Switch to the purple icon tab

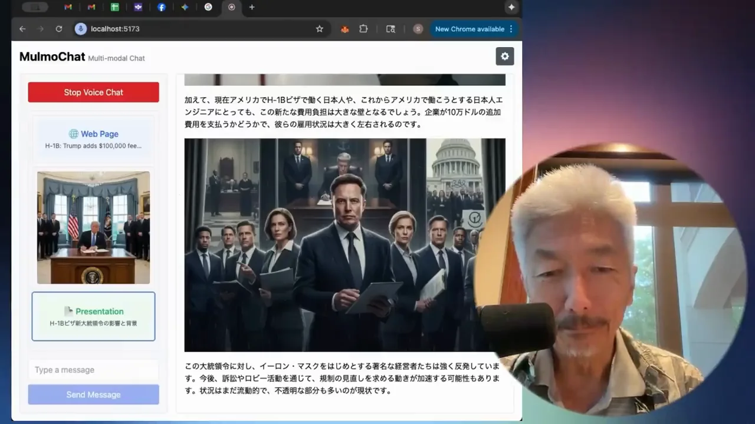click(138, 7)
